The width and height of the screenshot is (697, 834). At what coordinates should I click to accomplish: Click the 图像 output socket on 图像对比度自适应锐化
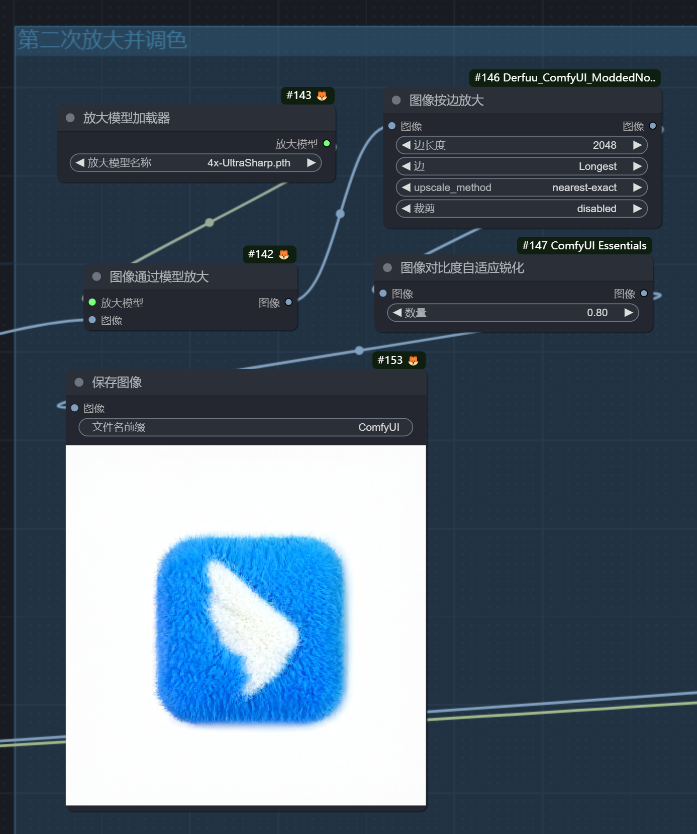[644, 293]
